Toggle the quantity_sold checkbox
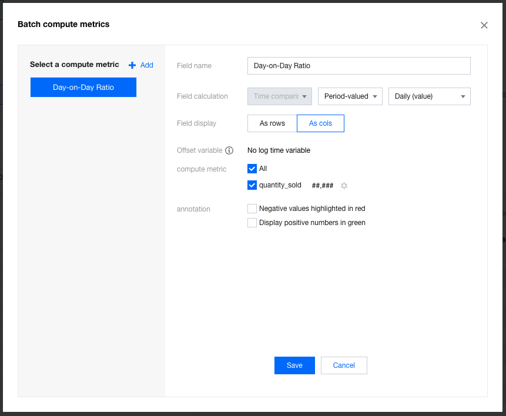 252,185
